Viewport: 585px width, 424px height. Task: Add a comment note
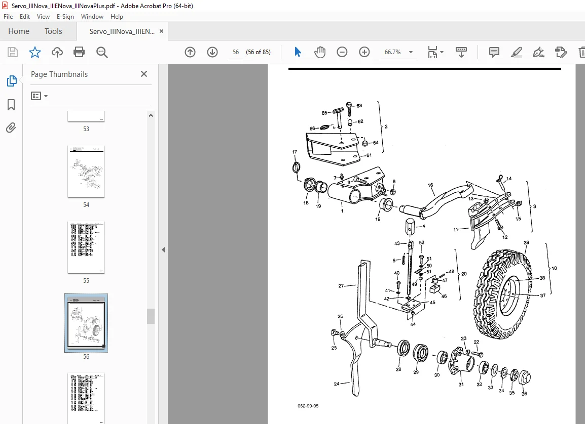coord(494,52)
